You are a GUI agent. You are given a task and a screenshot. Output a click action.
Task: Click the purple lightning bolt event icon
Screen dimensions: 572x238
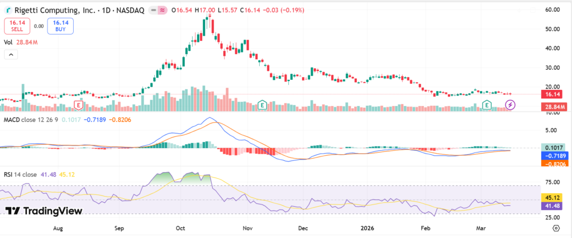[510, 104]
